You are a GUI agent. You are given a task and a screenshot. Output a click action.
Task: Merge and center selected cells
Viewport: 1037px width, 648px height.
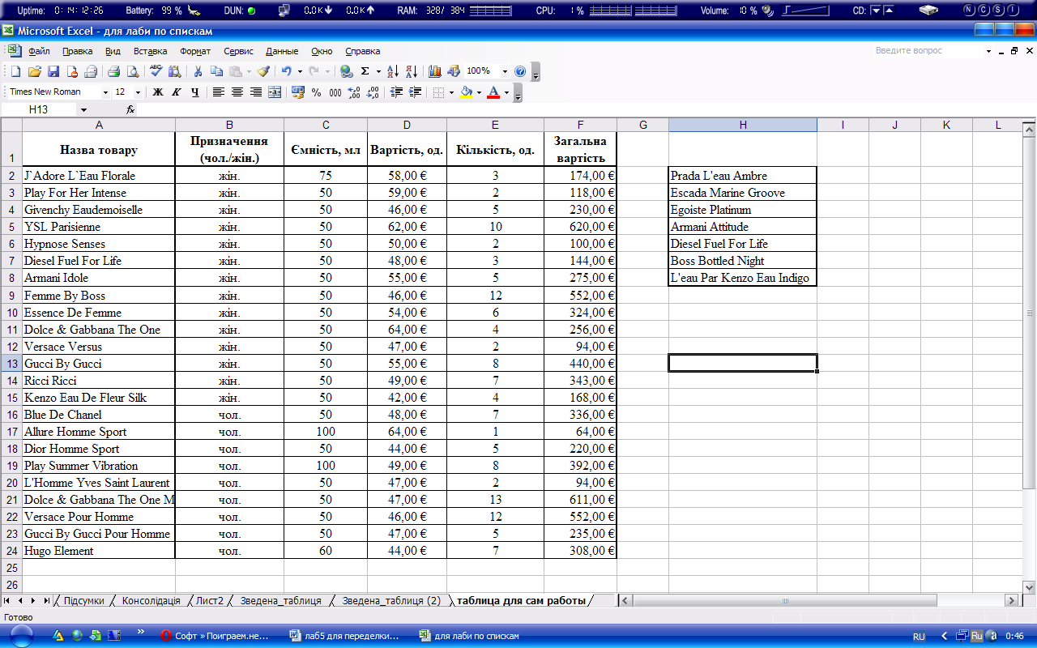[275, 92]
